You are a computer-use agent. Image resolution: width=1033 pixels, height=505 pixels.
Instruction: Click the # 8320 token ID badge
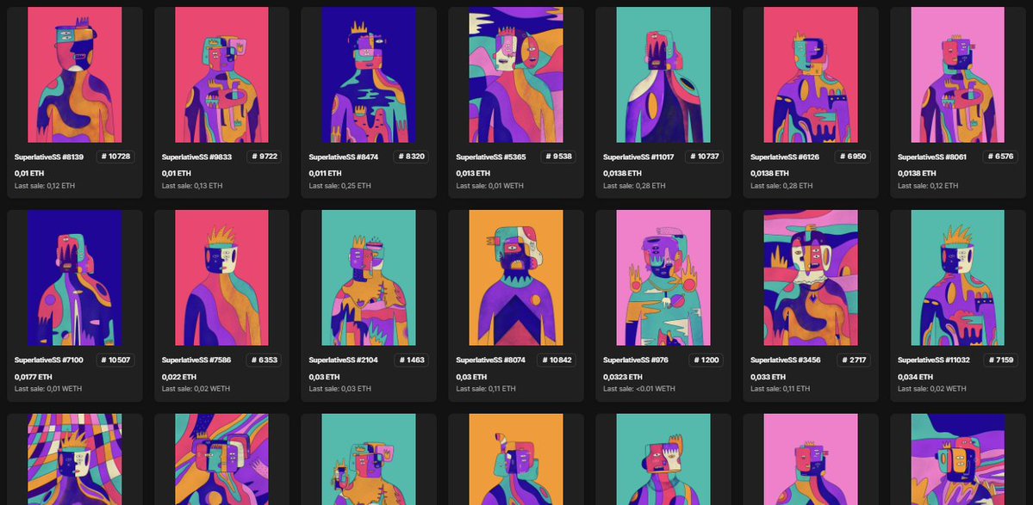coord(410,156)
